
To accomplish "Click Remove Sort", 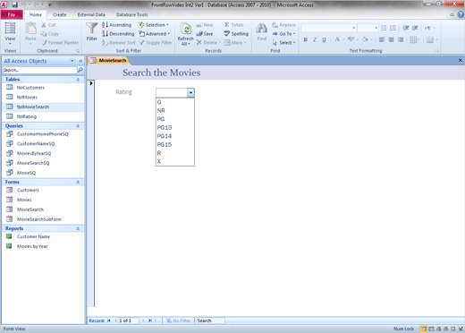I will (119, 43).
